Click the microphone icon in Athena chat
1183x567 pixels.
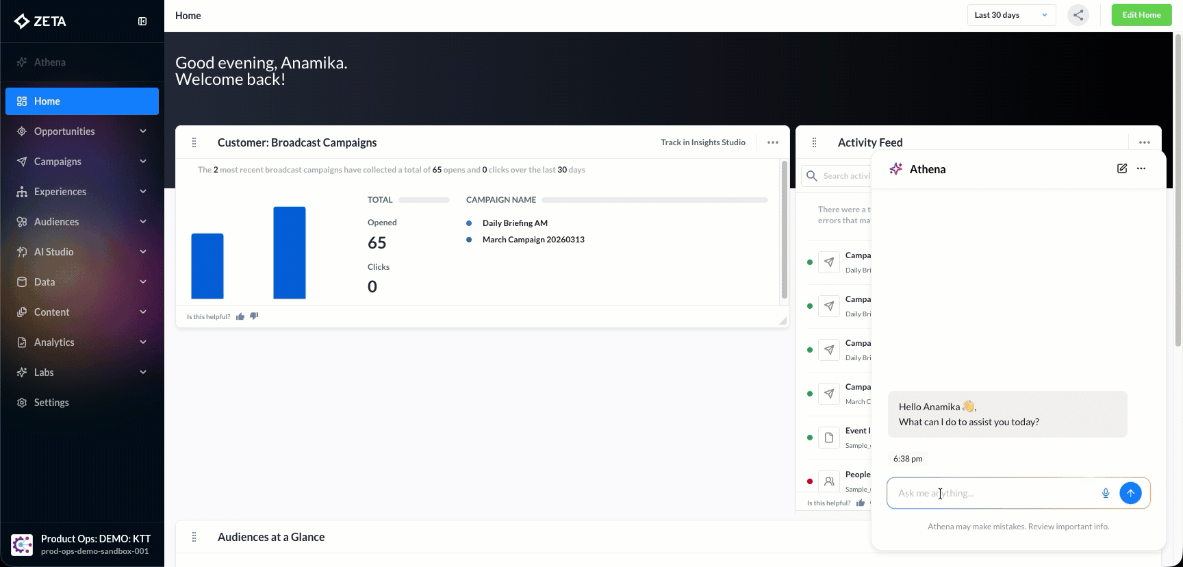click(1105, 493)
